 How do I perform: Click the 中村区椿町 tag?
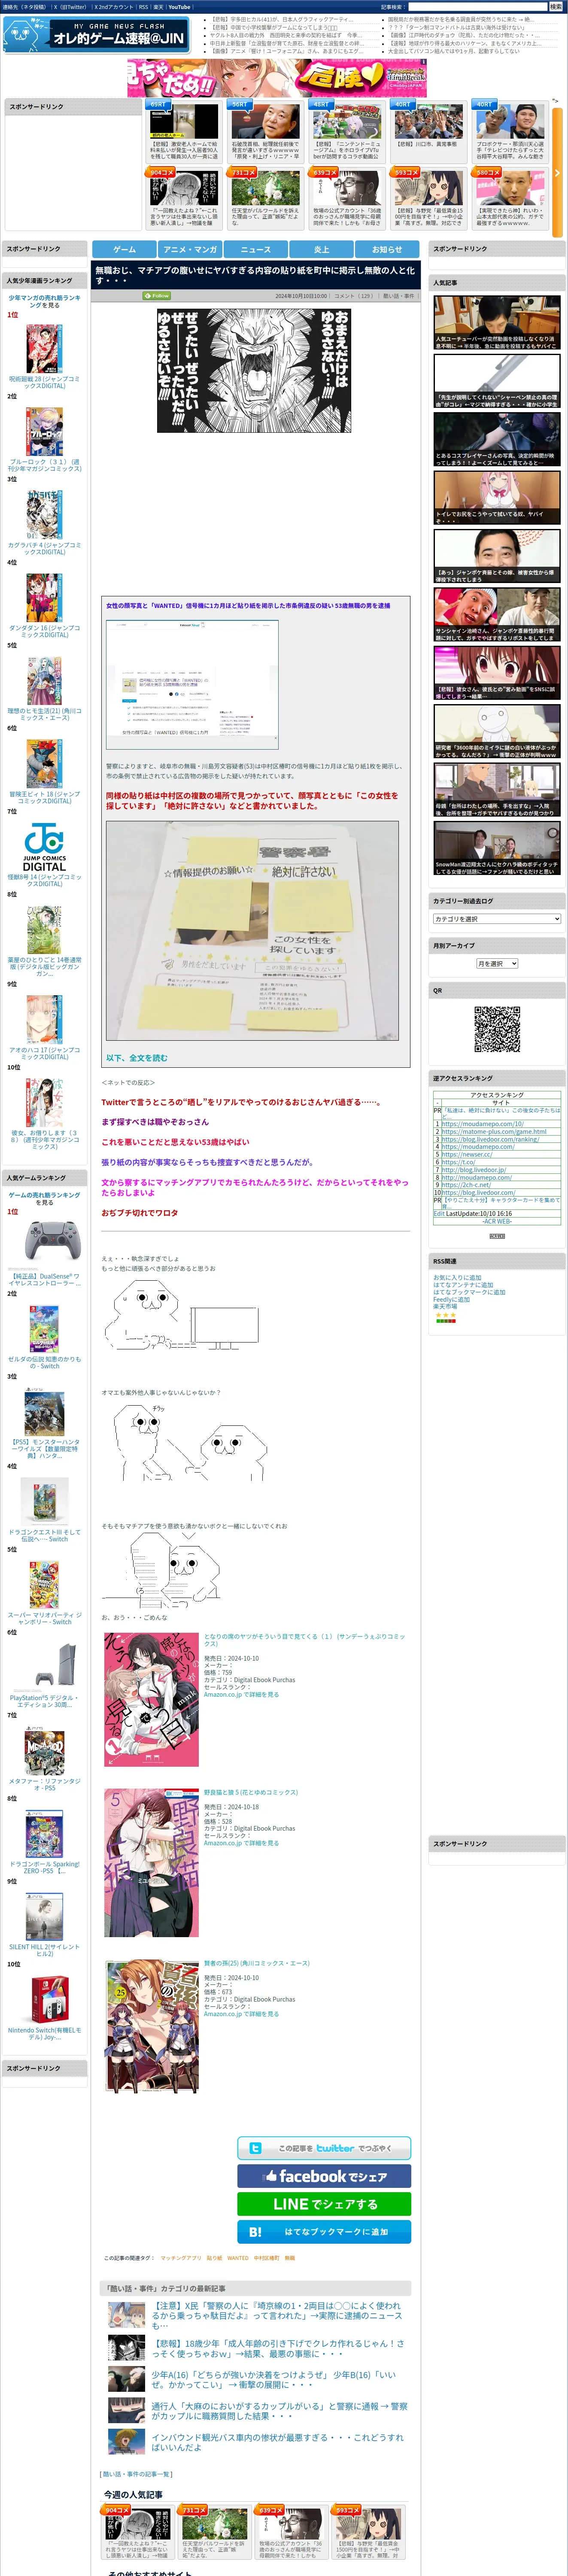tap(267, 2257)
